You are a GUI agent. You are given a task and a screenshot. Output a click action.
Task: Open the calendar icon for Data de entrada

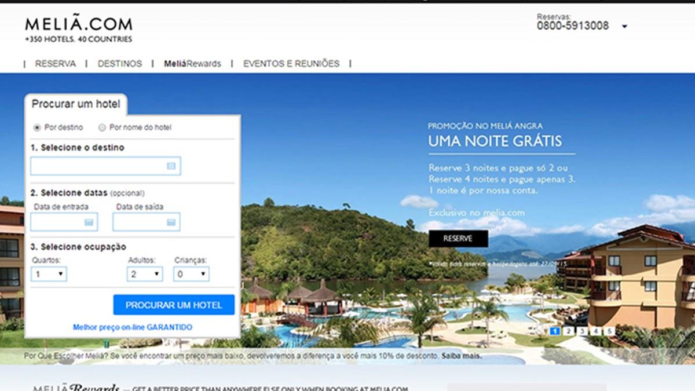tap(89, 222)
